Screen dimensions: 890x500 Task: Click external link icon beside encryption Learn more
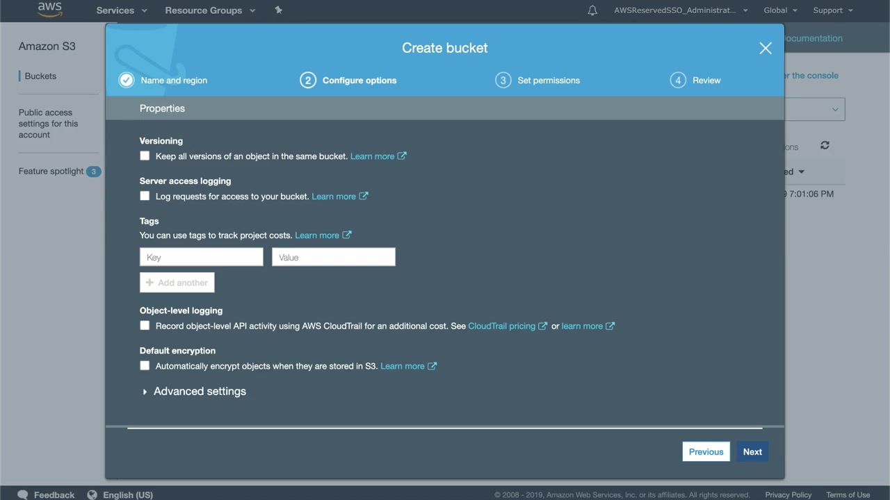[x=432, y=366]
